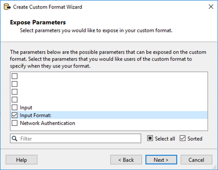Viewport: 218px width, 170px height.
Task: Check the second unlabeled checkbox in the parameter list
Action: [15, 84]
